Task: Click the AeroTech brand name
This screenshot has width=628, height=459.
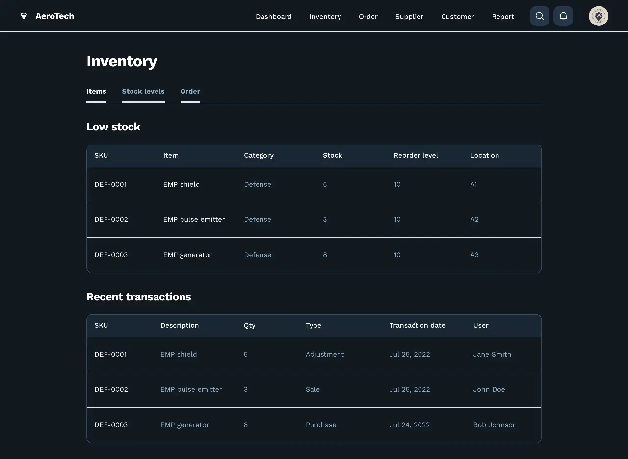Action: coord(55,16)
